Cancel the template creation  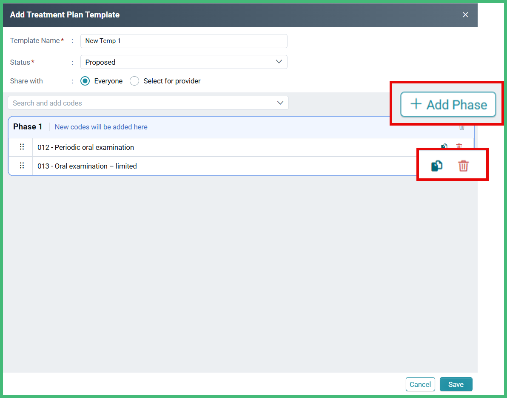coord(420,384)
